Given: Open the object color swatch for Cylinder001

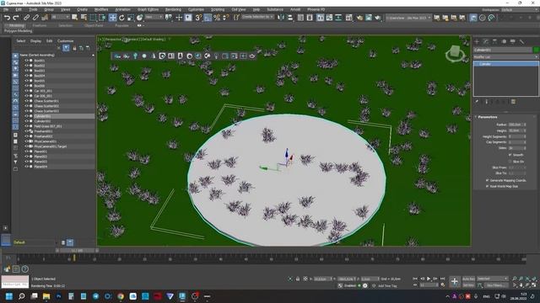Looking at the screenshot, I should point(536,50).
